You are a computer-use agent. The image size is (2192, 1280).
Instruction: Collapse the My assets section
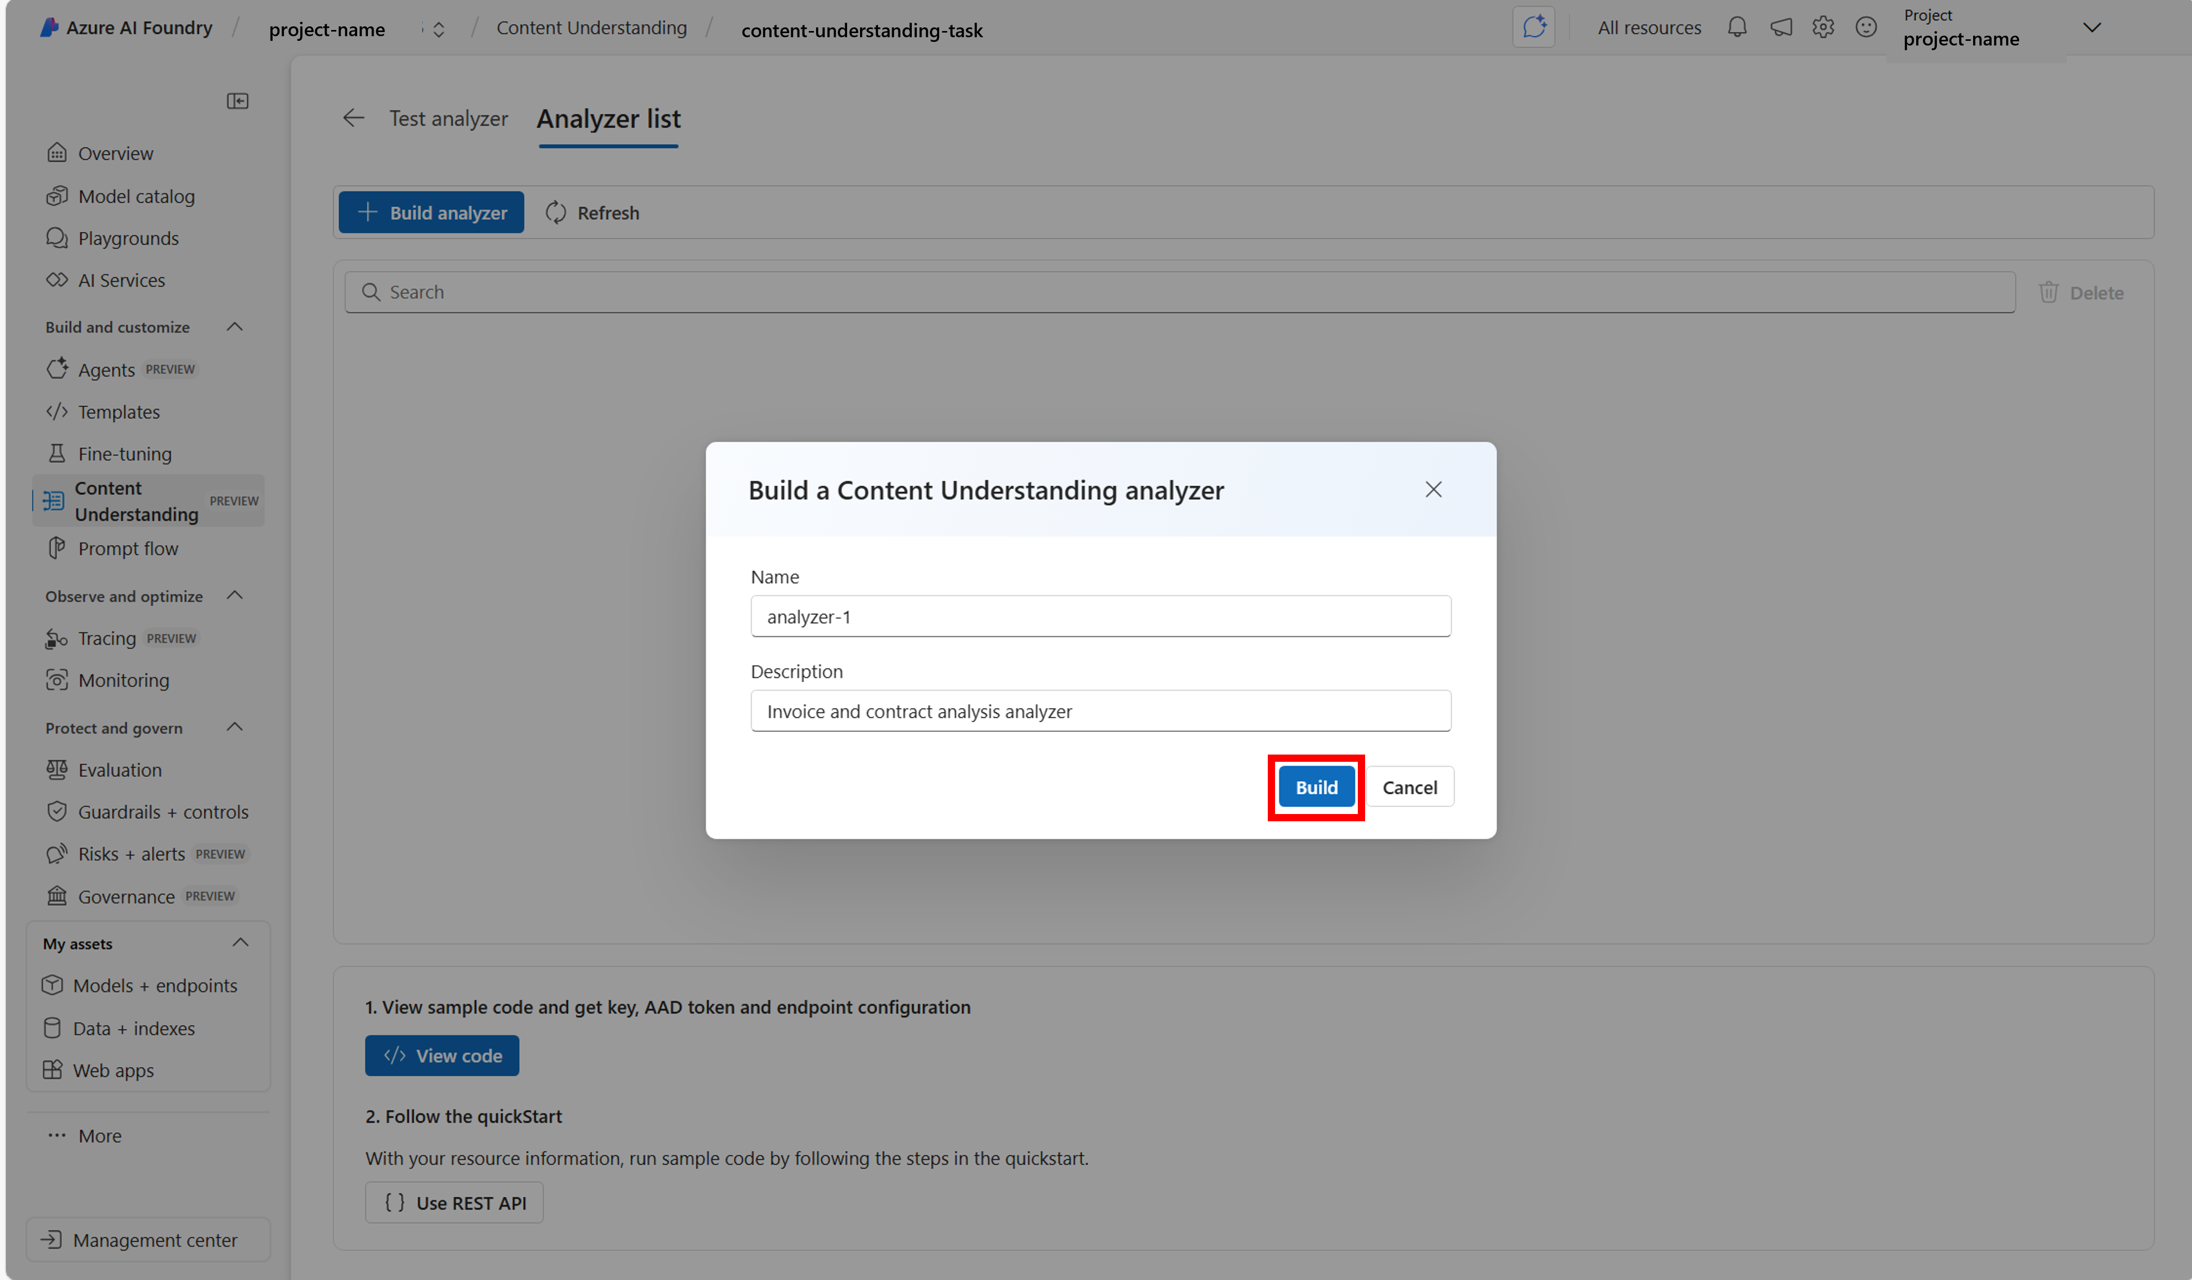pos(240,943)
